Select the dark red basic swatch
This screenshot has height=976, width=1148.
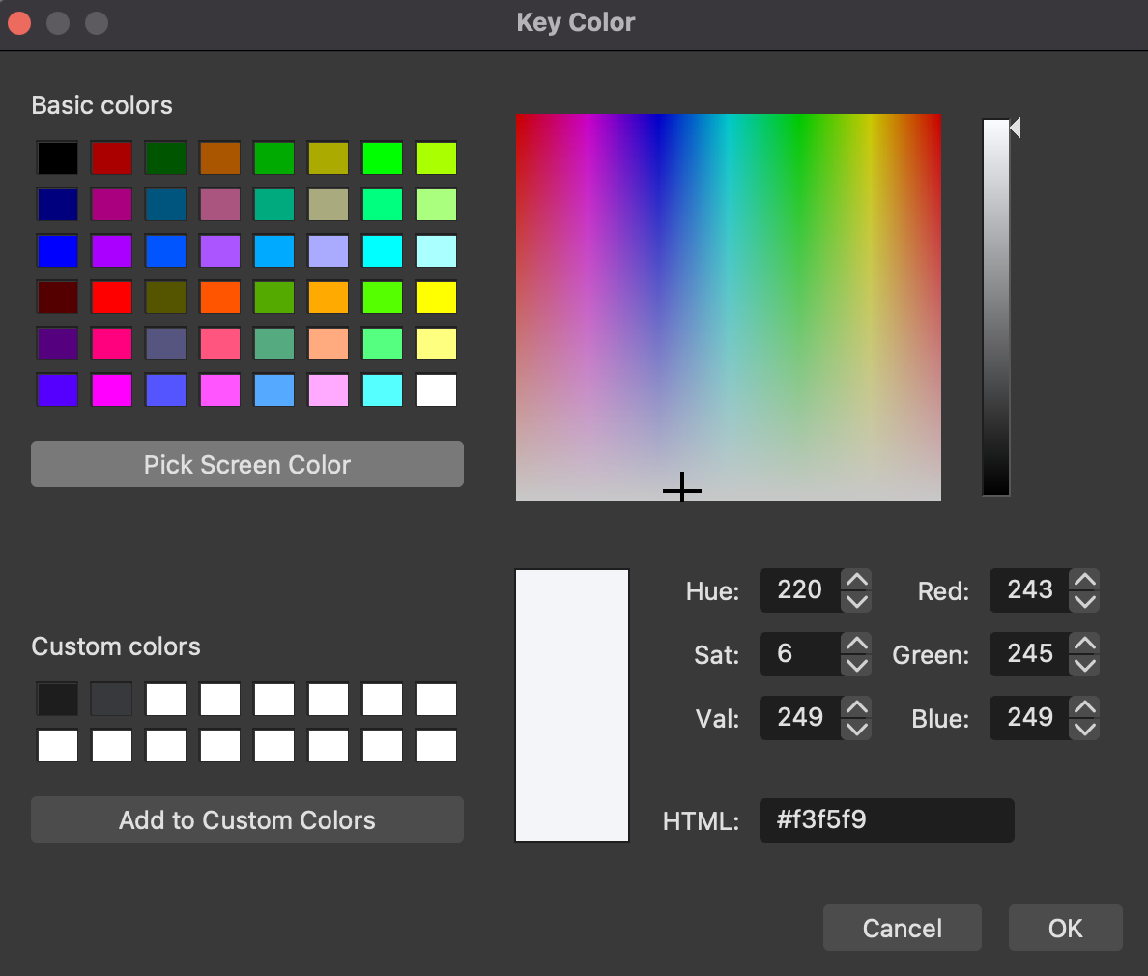pyautogui.click(x=112, y=158)
